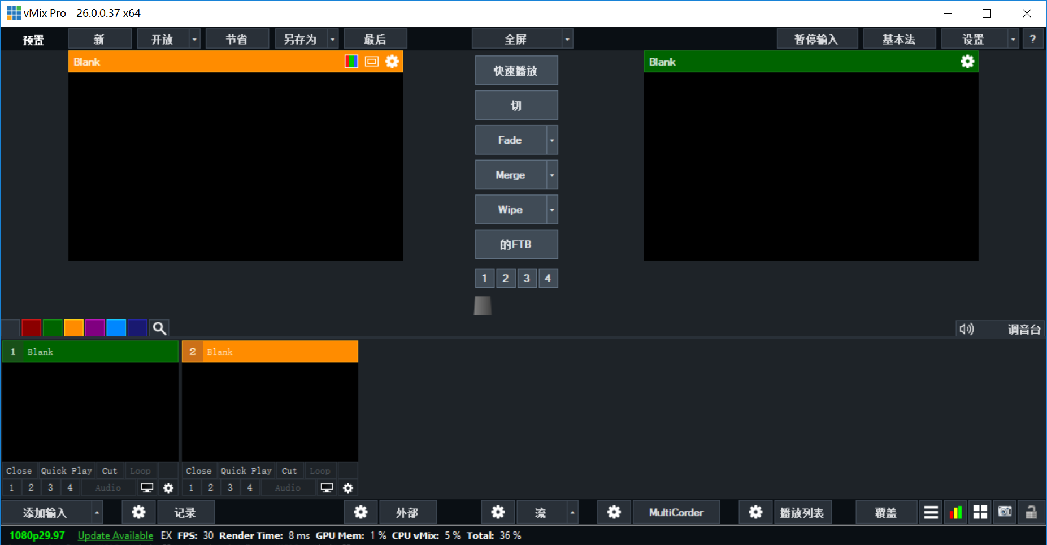Select input 2 Blank thumbnail
Image resolution: width=1047 pixels, height=545 pixels.
tap(270, 412)
